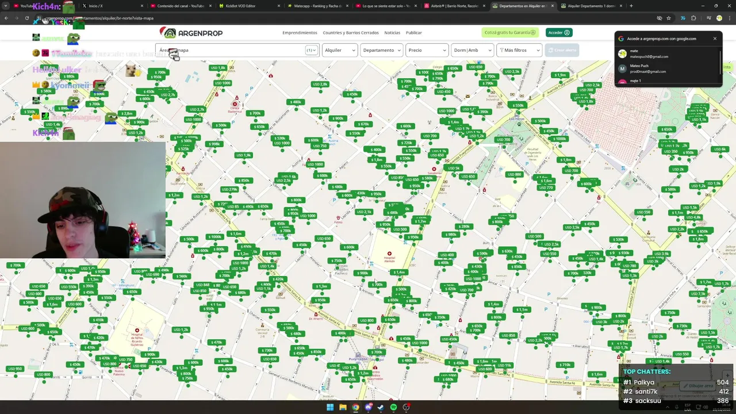Click the USD 279k price marker
Screen dimensions: 736x414
click(x=229, y=189)
